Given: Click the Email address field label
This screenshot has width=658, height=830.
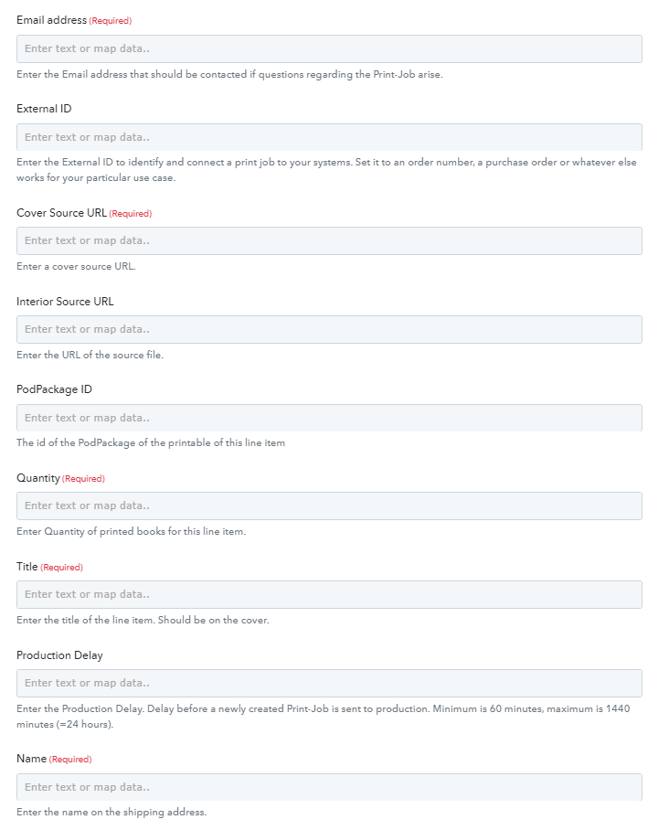Looking at the screenshot, I should 51,20.
